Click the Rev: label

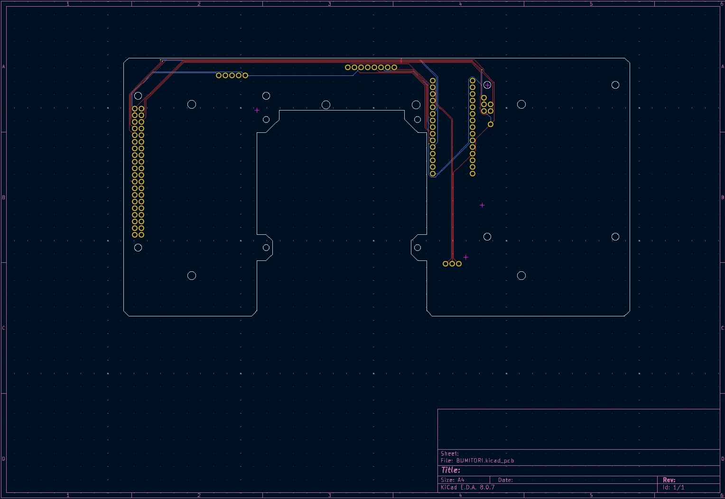click(x=669, y=480)
